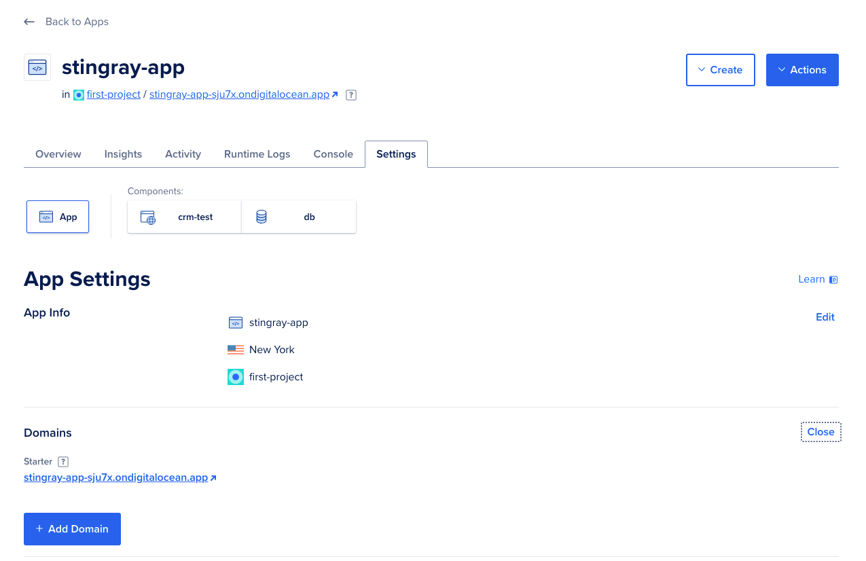
Task: Click the stingray-app header code icon
Action: click(37, 67)
